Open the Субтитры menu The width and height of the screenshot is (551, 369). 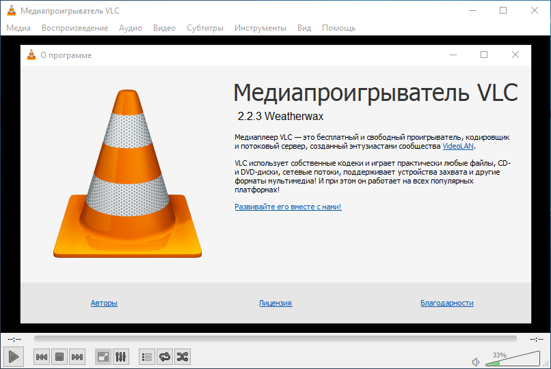coord(205,28)
